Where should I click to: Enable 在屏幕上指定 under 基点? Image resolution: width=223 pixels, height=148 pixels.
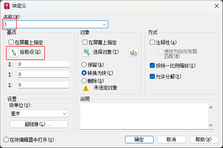click(11, 42)
